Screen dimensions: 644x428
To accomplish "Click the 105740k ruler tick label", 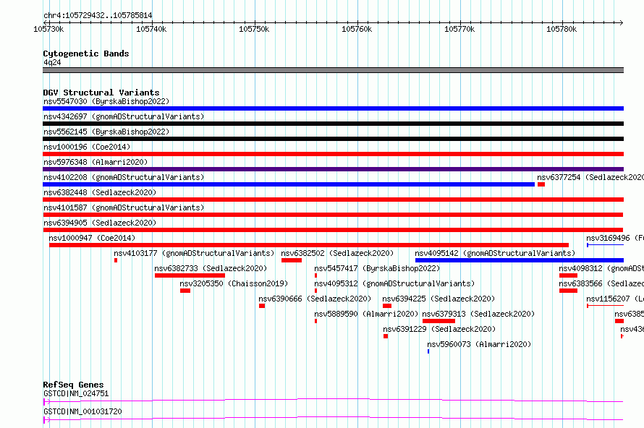I will pos(151,29).
